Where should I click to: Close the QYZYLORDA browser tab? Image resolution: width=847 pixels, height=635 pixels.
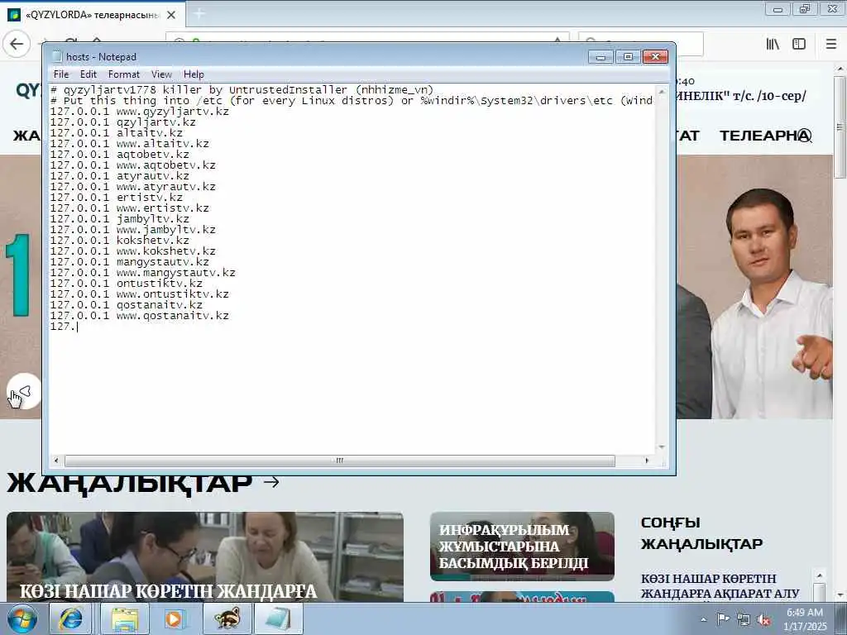[171, 15]
